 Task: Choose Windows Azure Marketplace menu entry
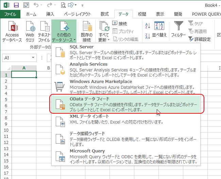tap(126, 87)
